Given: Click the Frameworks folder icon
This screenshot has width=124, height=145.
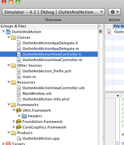Looking at the screenshot, I should 14,105.
